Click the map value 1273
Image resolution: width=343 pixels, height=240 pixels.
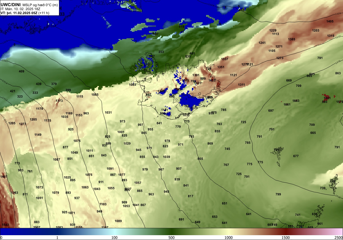tap(280, 58)
